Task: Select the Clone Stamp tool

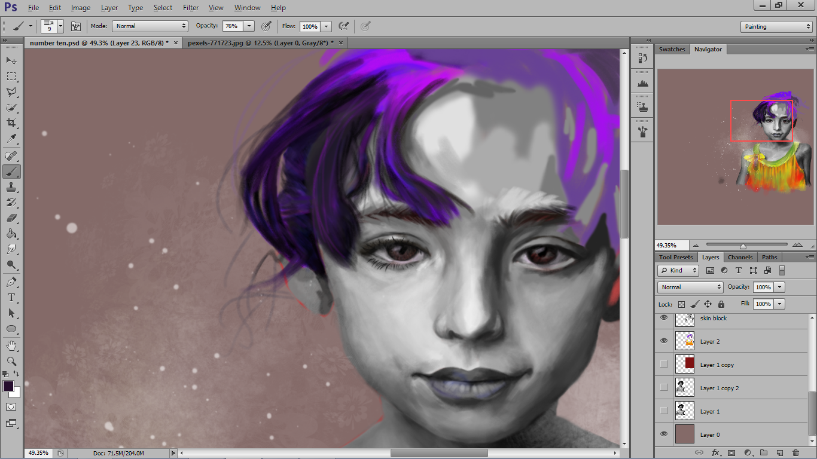Action: 11,187
